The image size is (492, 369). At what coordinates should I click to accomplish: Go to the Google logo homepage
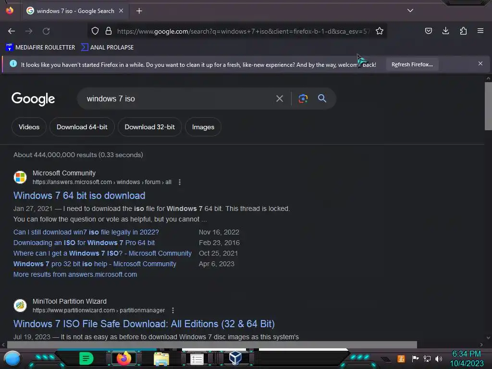click(x=33, y=99)
